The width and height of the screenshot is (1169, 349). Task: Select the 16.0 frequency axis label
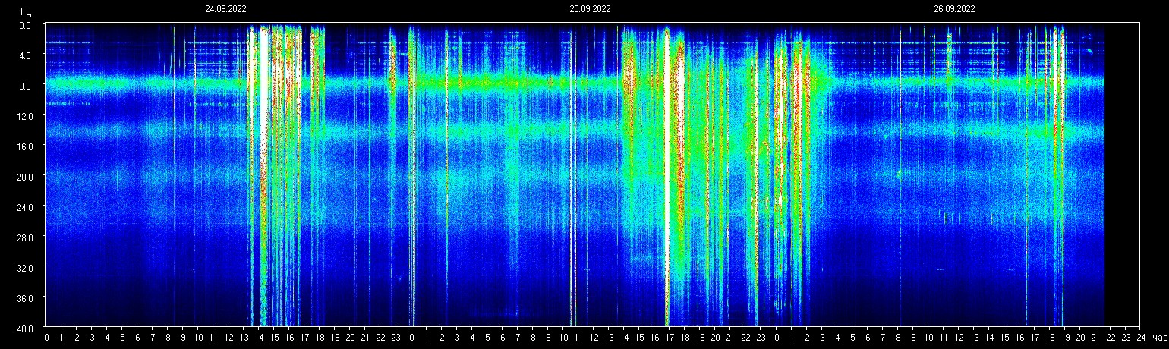pos(24,146)
